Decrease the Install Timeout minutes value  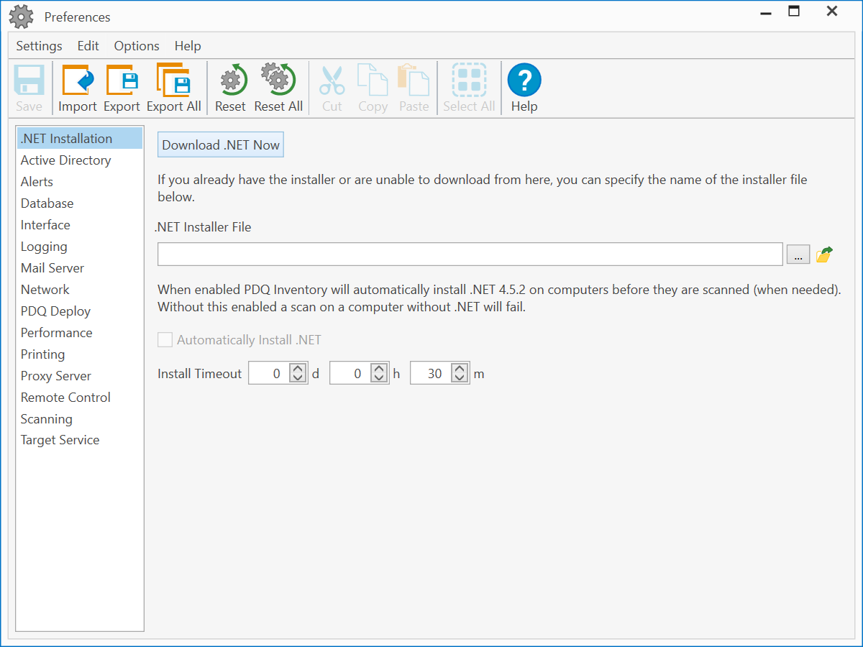460,379
